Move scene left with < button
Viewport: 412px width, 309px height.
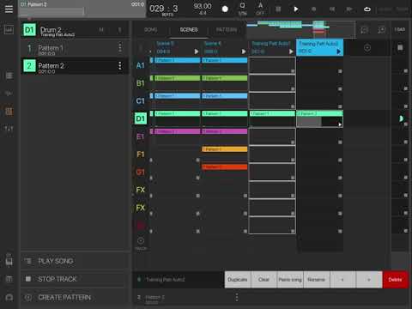tap(342, 280)
